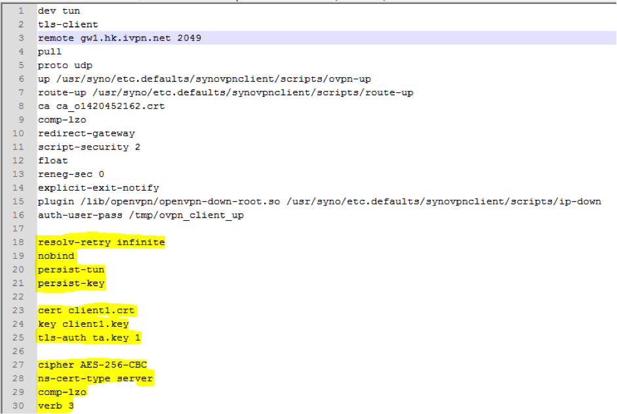Screen dimensions: 617x414
Task: Click line number 17 in the gutter
Action: pos(18,229)
